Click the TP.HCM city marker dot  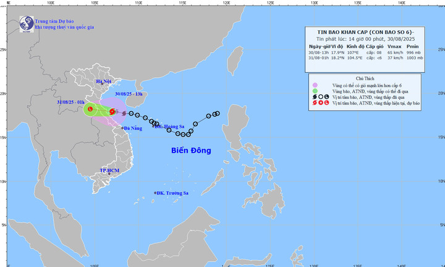coord(109,174)
